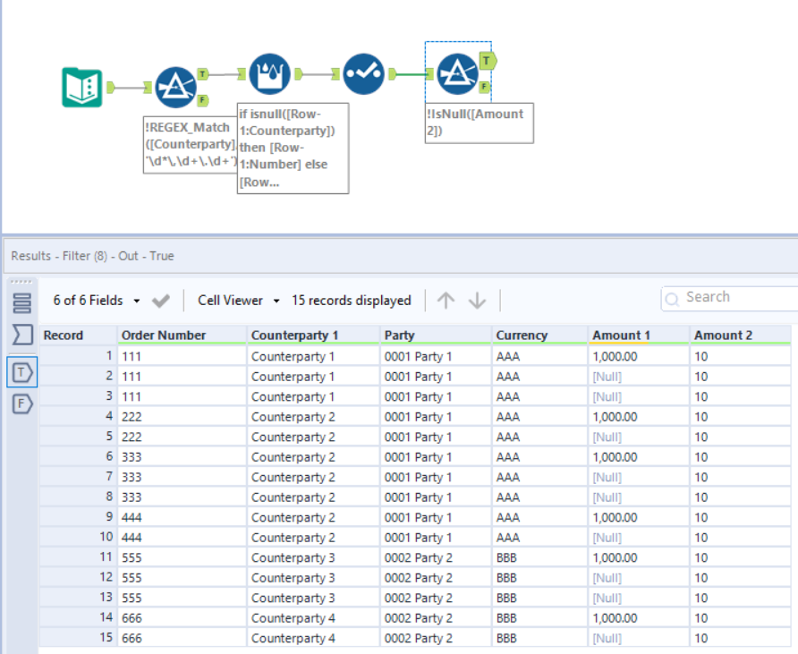Image resolution: width=798 pixels, height=654 pixels.
Task: Expand the Formula tool annotation showing isnull expression
Action: [x=293, y=148]
